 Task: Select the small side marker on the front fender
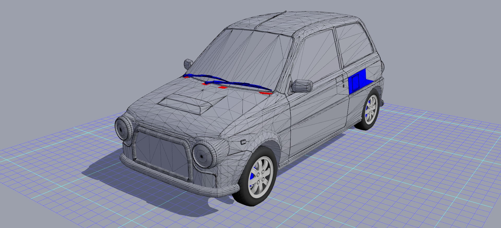tap(243, 142)
